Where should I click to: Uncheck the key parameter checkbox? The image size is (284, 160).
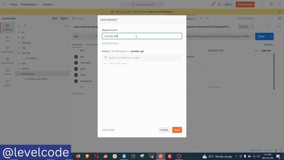coord(76,57)
